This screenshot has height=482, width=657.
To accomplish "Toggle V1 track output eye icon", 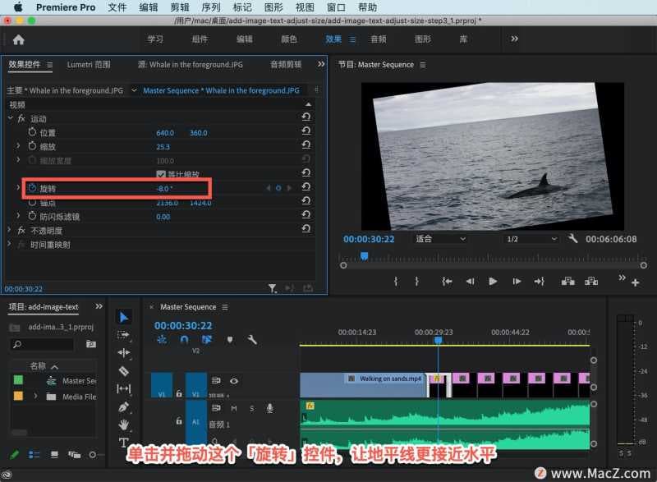I will tap(234, 381).
